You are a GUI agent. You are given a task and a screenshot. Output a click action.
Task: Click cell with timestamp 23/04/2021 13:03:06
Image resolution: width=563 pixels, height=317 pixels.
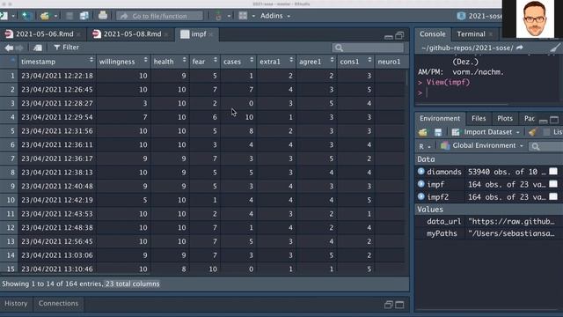pyautogui.click(x=57, y=255)
